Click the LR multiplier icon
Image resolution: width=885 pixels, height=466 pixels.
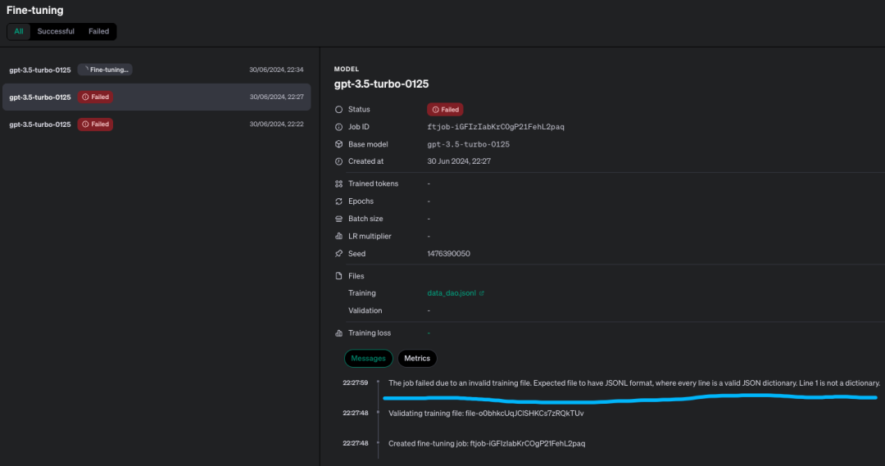point(339,237)
